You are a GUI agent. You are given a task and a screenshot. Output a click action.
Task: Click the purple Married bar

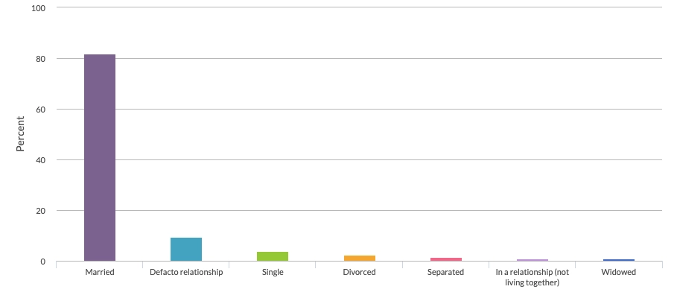click(x=100, y=158)
